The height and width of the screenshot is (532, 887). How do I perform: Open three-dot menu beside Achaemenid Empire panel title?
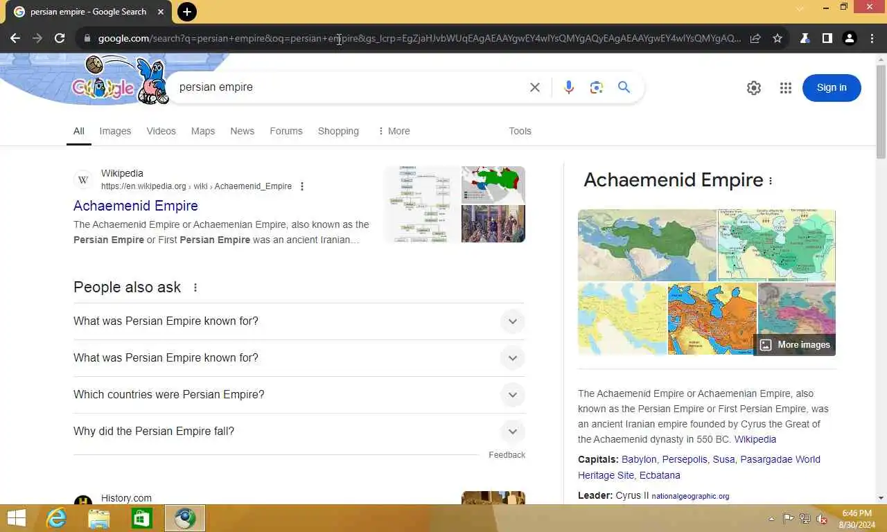(x=771, y=181)
